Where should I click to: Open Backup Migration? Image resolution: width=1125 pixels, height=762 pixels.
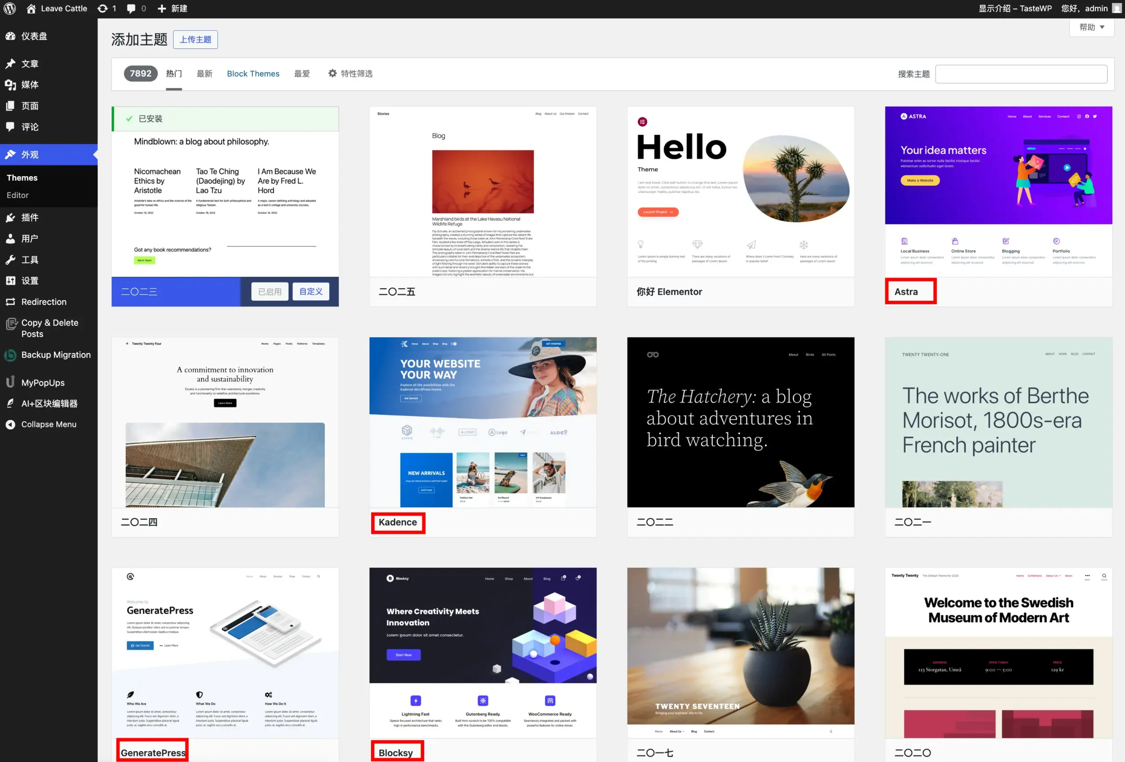(x=56, y=354)
